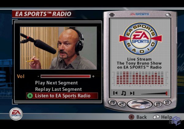This screenshot has height=129, width=184.
Task: Select Play Next Segment
Action: pyautogui.click(x=56, y=83)
